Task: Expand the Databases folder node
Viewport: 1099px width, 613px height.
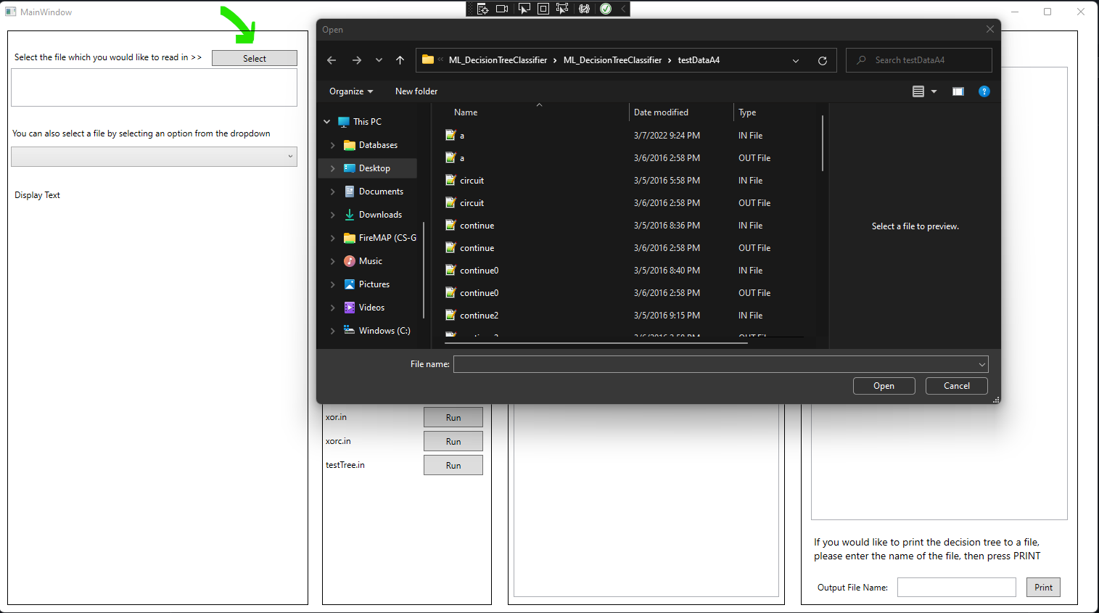Action: [333, 145]
